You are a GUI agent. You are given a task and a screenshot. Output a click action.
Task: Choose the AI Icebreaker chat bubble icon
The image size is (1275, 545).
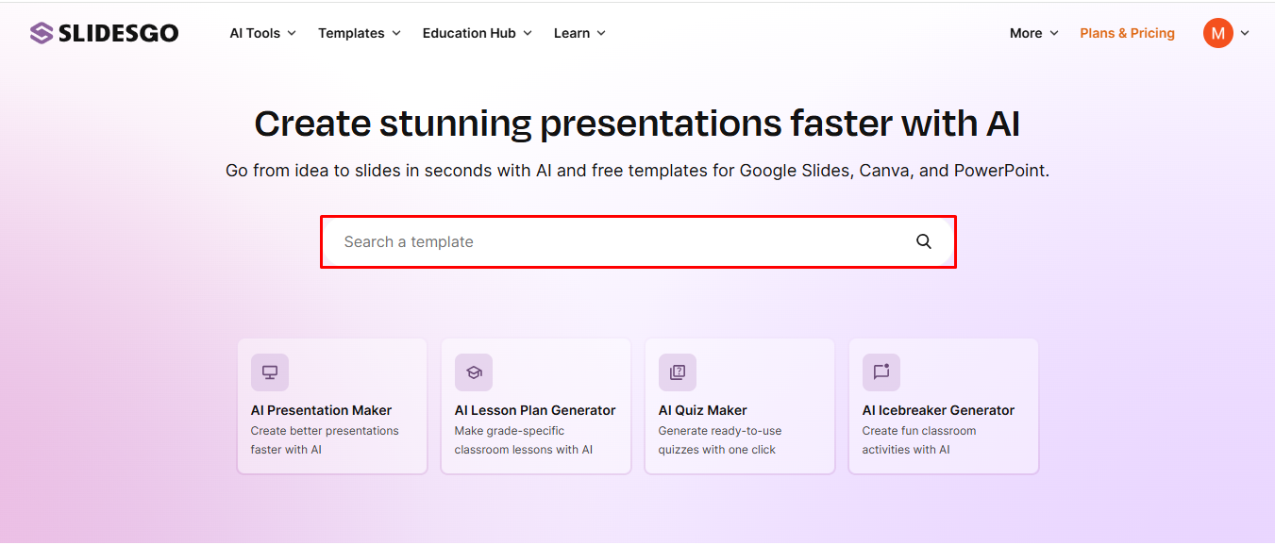[881, 372]
